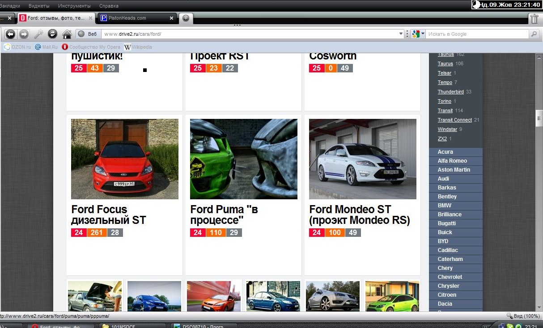Go to the home page via house icon
Screen dimensions: 543x328
point(67,34)
